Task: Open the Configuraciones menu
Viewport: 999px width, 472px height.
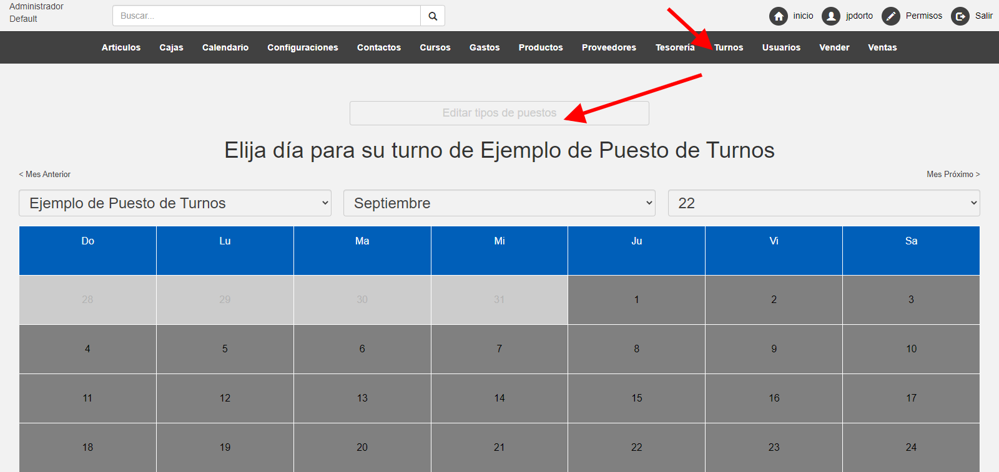Action: point(302,47)
